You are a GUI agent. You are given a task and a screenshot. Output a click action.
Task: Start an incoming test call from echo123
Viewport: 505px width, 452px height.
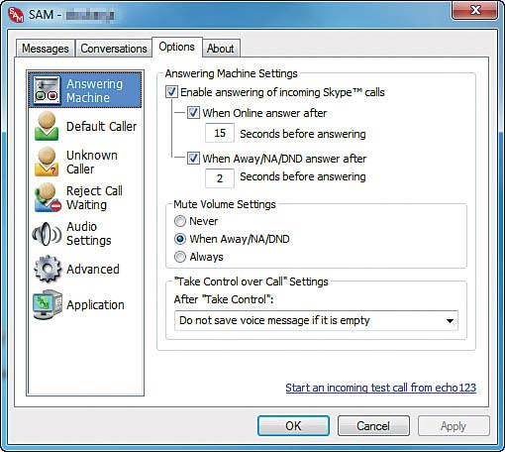[x=381, y=388]
